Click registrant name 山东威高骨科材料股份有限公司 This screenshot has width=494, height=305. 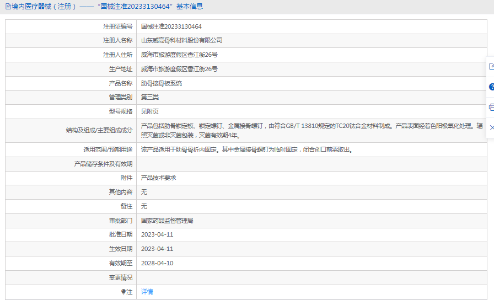[x=181, y=40]
